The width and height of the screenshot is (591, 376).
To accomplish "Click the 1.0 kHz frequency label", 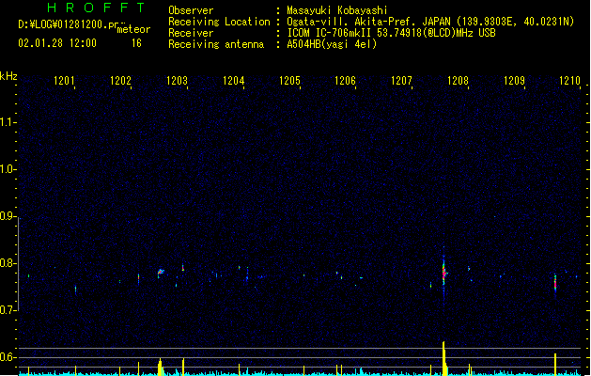I will point(8,168).
